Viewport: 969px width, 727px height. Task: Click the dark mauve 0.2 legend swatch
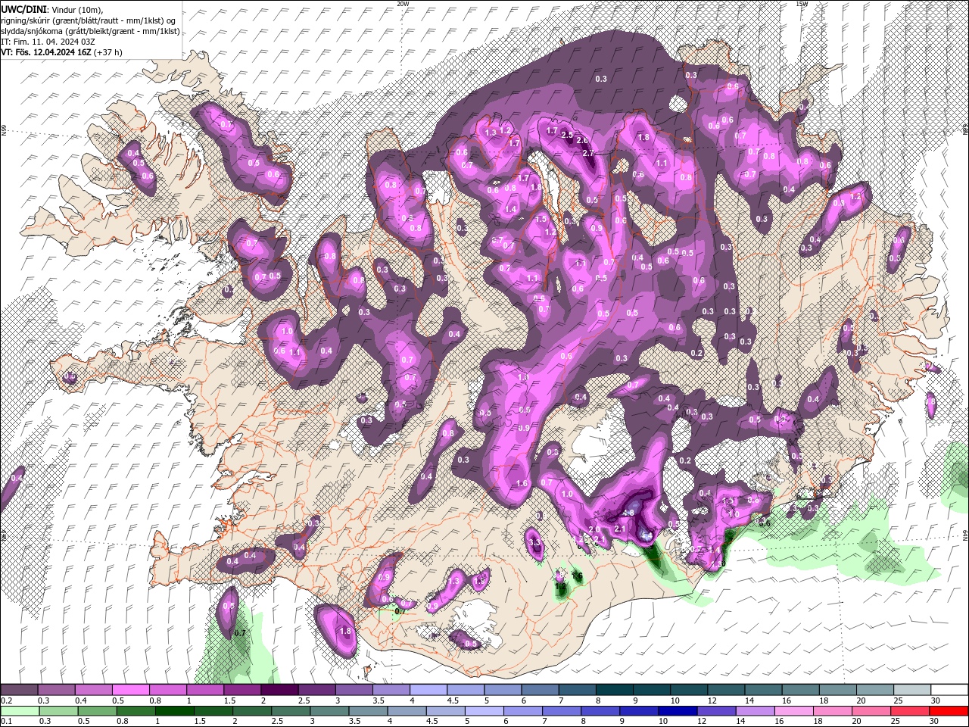coord(19,690)
